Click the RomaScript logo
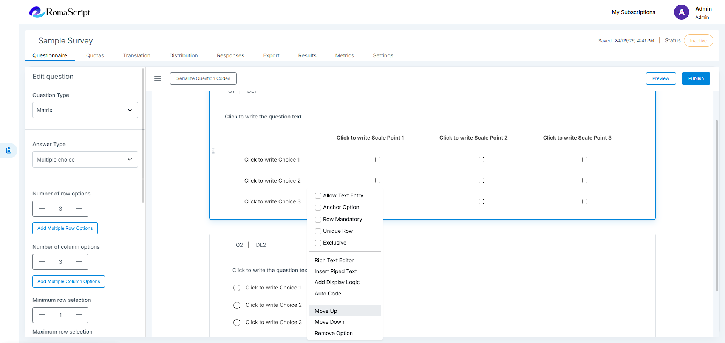The height and width of the screenshot is (343, 725). coord(60,12)
